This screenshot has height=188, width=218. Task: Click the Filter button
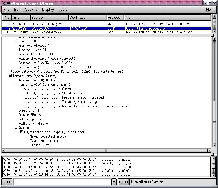[x=7, y=182]
